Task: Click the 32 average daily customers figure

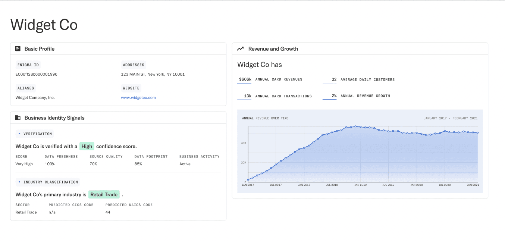Action: click(334, 79)
